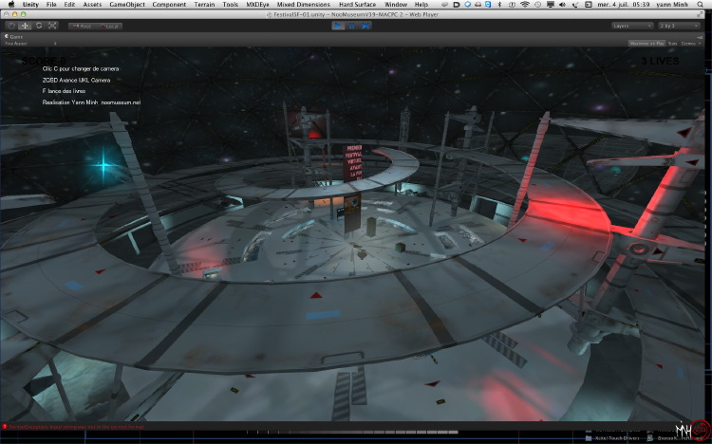712x444 pixels.
Task: Open the Tools menu
Action: tap(231, 4)
